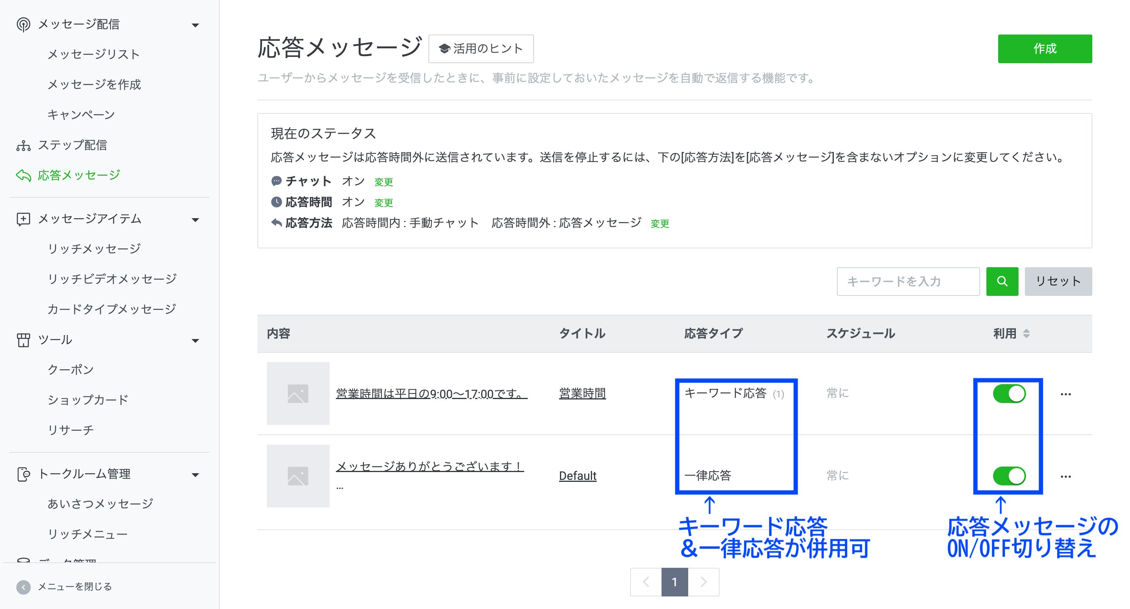The width and height of the screenshot is (1130, 609).
Task: Click 変更 link next to 応答方法
Action: click(x=659, y=224)
